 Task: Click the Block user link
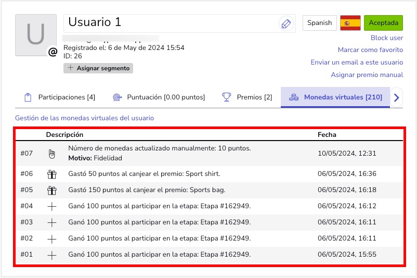coord(386,38)
